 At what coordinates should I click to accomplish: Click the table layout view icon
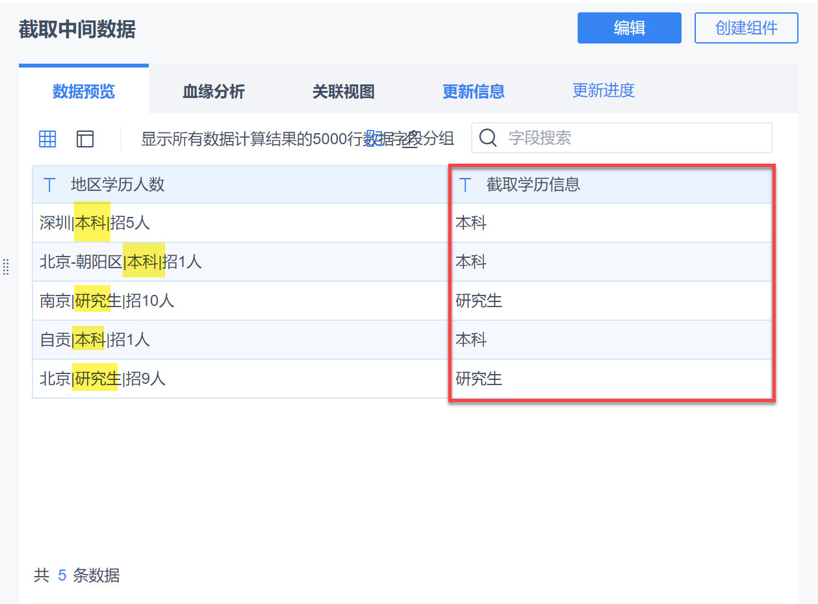click(85, 138)
